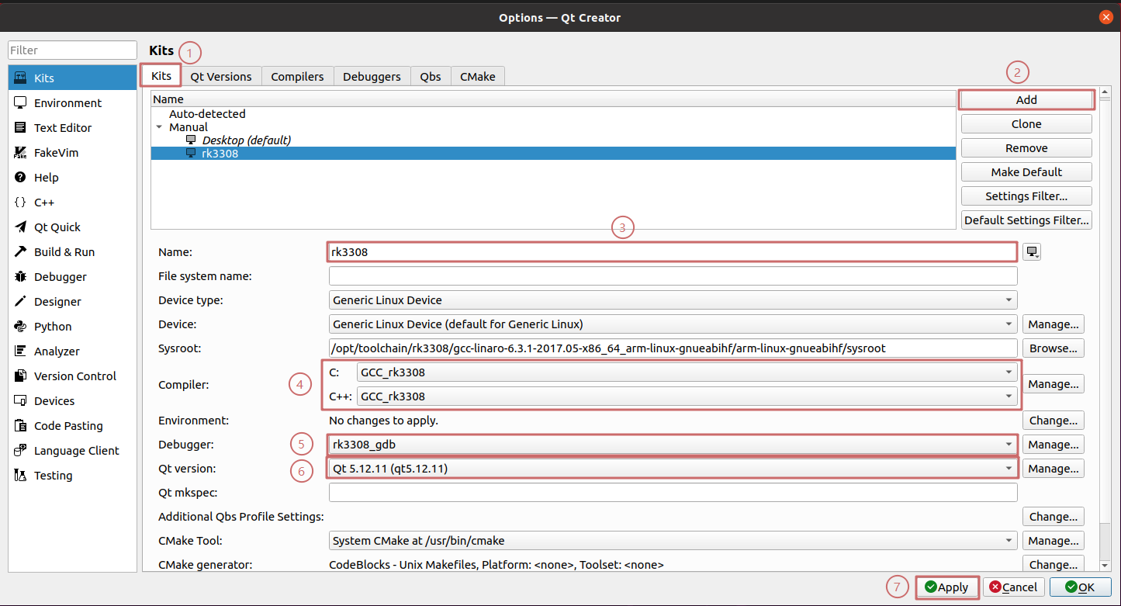Collapse the Manual kits tree group
Image resolution: width=1121 pixels, height=606 pixels.
pyautogui.click(x=159, y=127)
